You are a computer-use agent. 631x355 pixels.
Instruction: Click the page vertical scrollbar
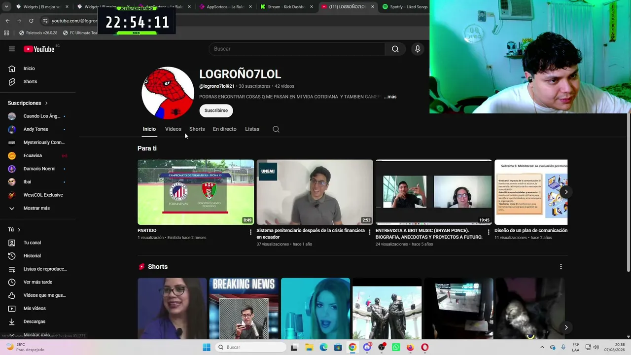(628, 192)
